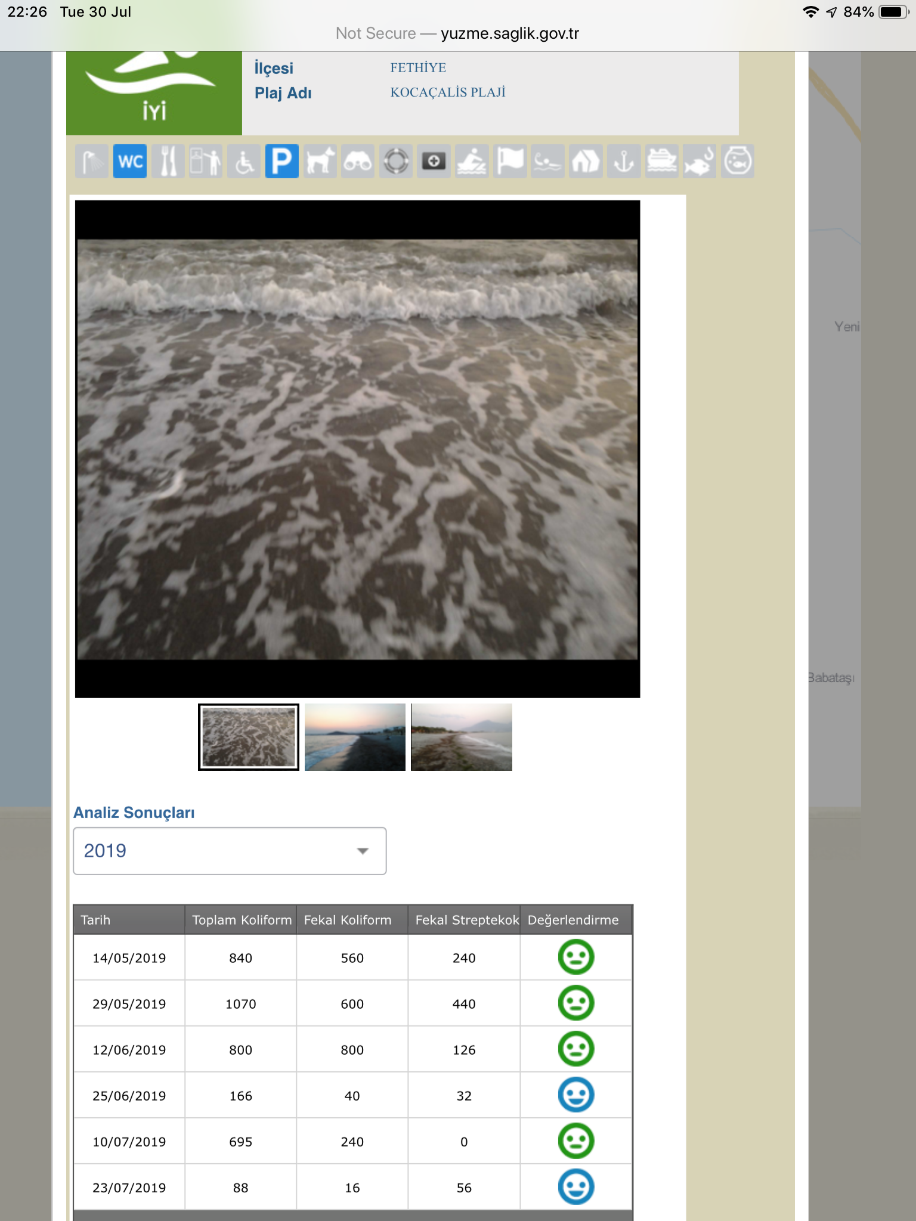Image resolution: width=916 pixels, height=1221 pixels.
Task: Click the blue smiley for 25/06/2019
Action: click(x=576, y=1095)
